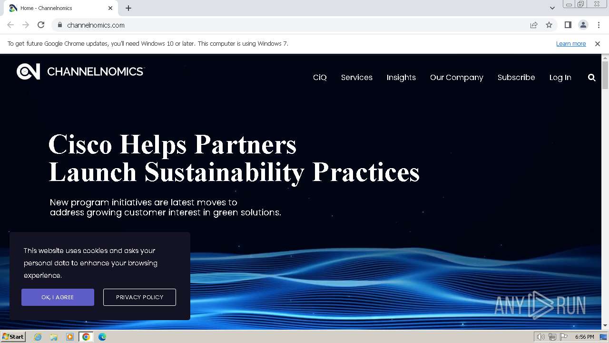Click the show desktop tray icon
Image resolution: width=609 pixels, height=343 pixels.
pyautogui.click(x=603, y=337)
